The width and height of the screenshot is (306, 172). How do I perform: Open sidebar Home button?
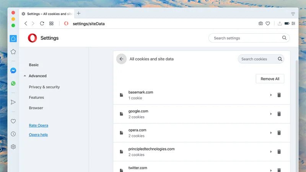click(13, 39)
